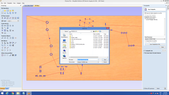The width and height of the screenshot is (169, 95).
Task: Click the align objects icon in Transform Objects
Action: (x=16, y=38)
